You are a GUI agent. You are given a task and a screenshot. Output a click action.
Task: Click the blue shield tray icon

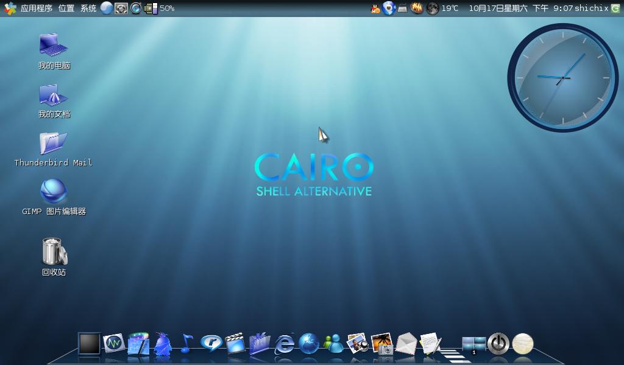(388, 8)
